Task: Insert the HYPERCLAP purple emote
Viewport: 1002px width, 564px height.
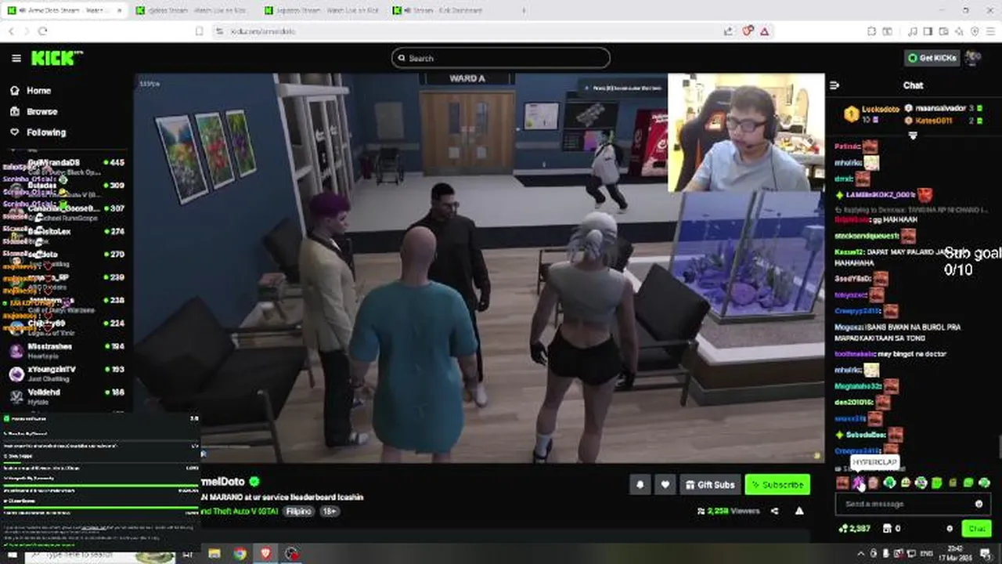Action: [858, 483]
